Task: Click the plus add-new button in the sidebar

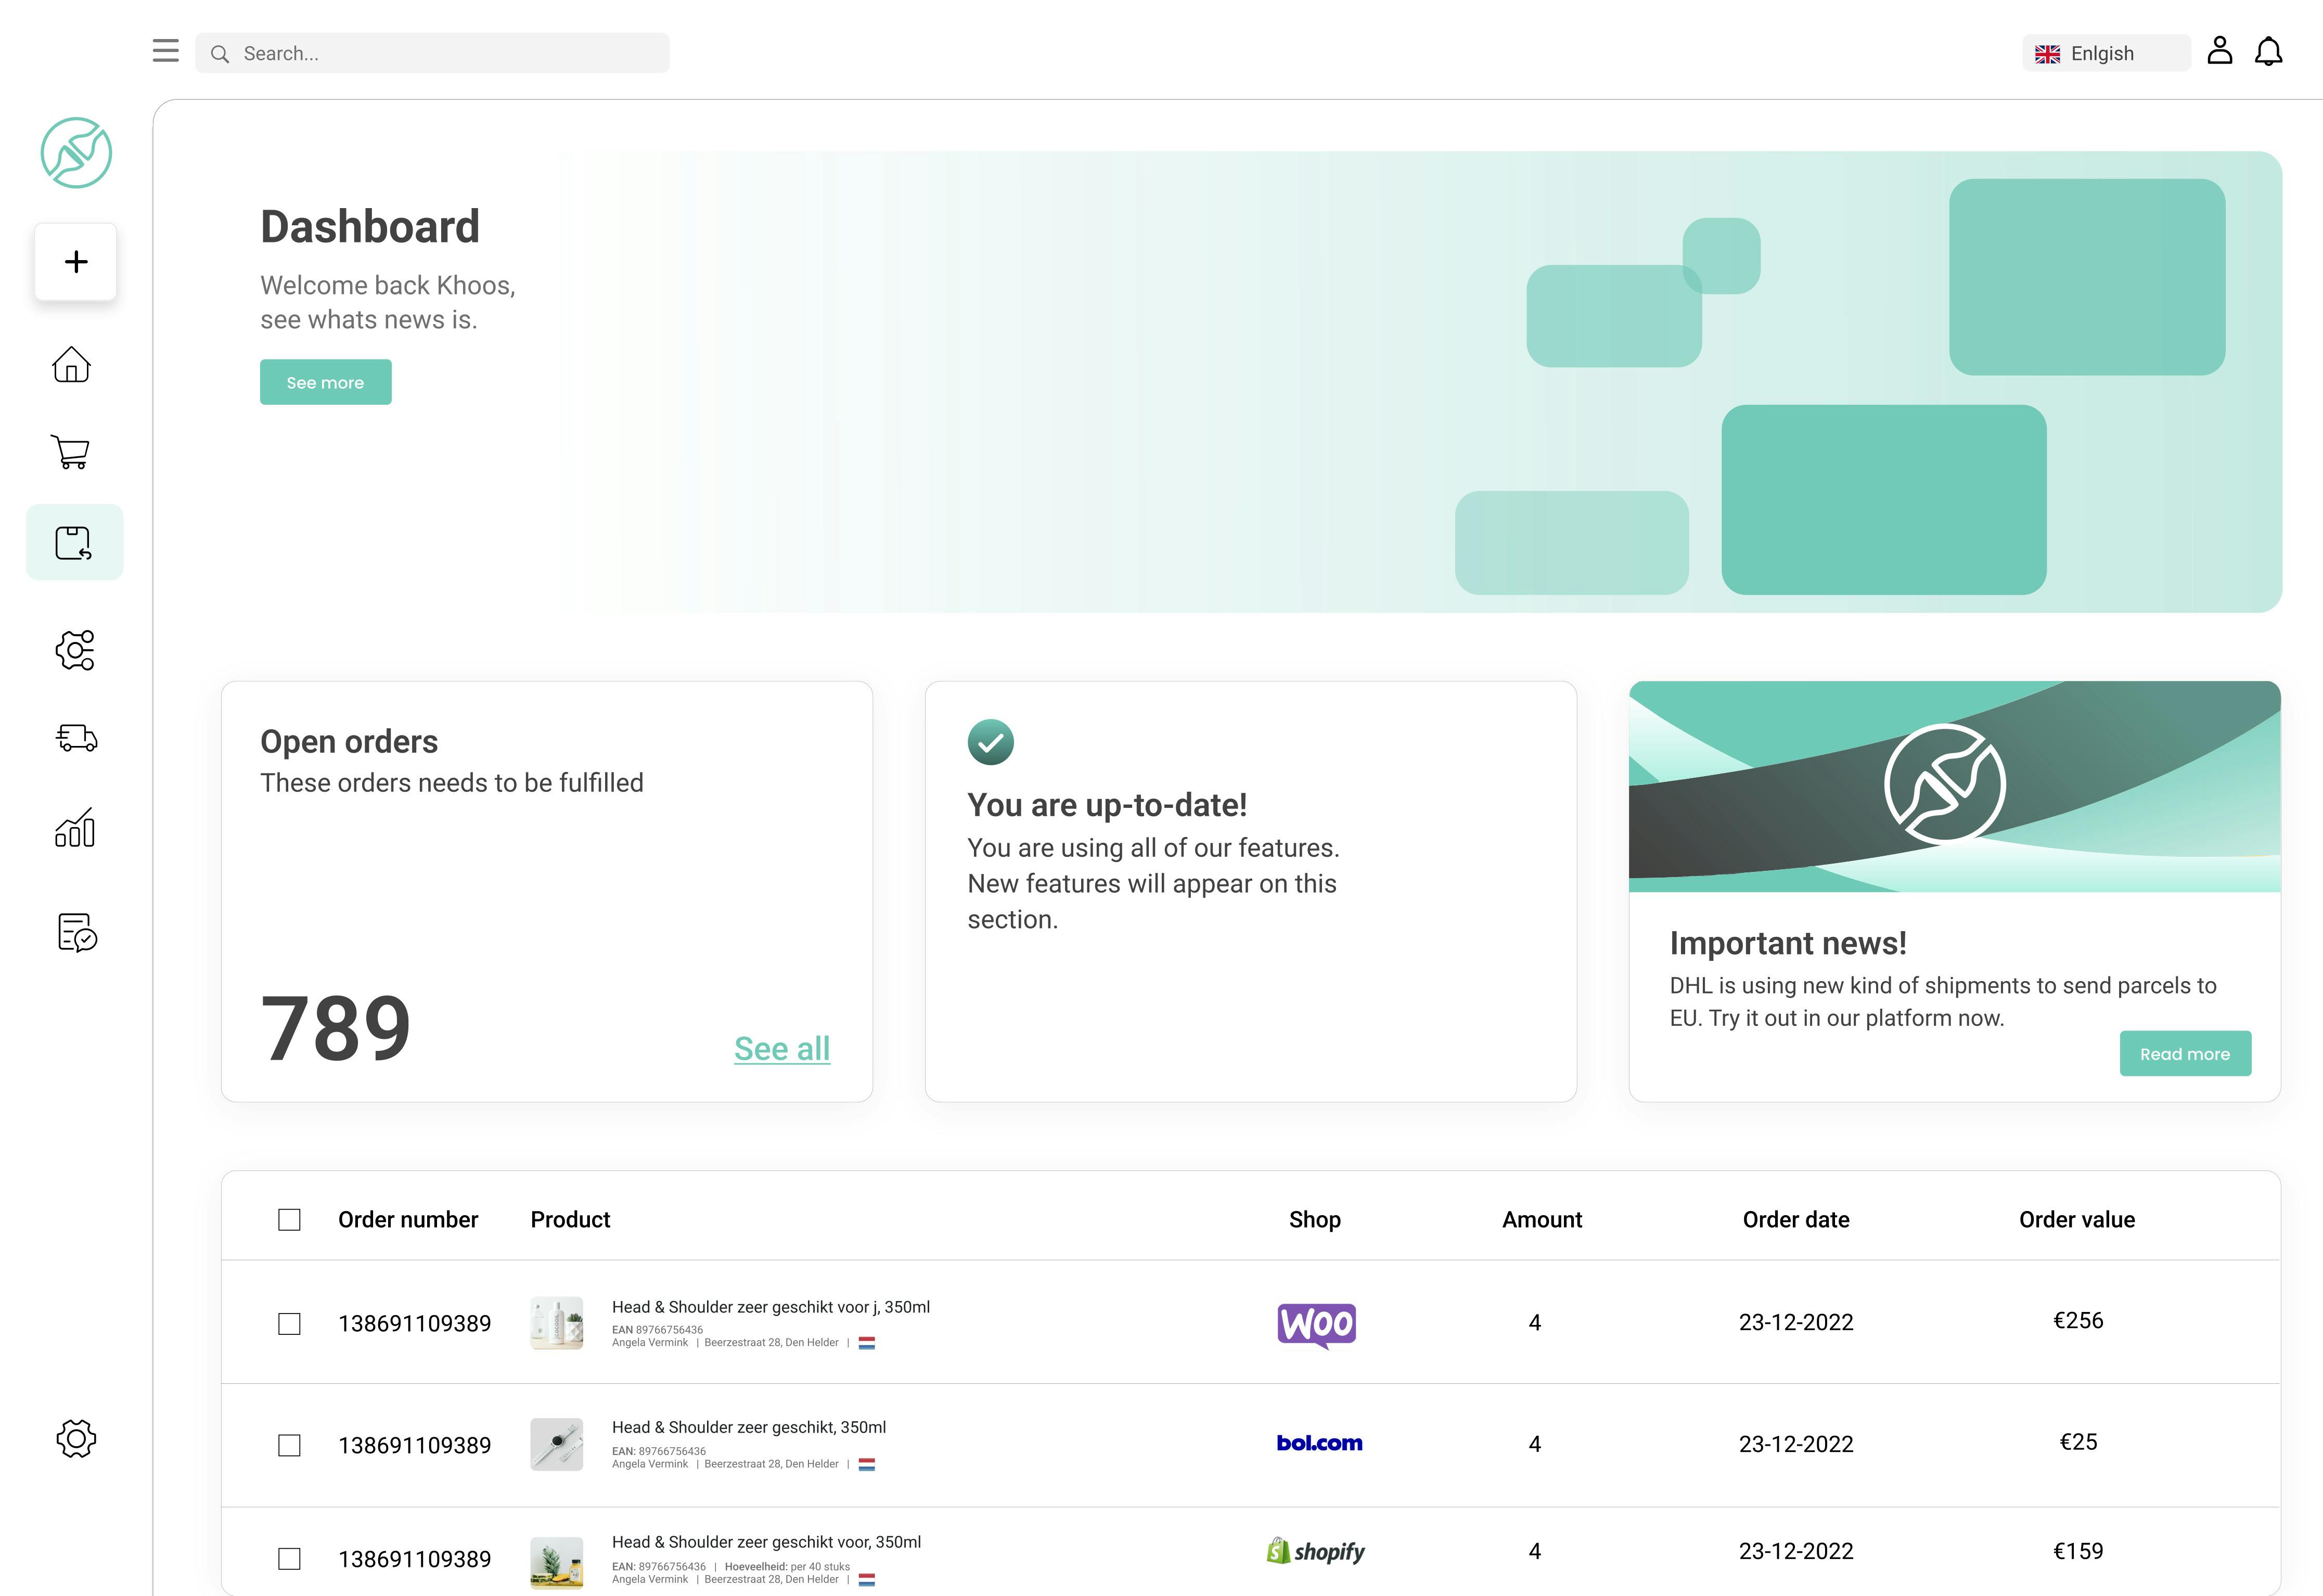Action: click(x=76, y=262)
